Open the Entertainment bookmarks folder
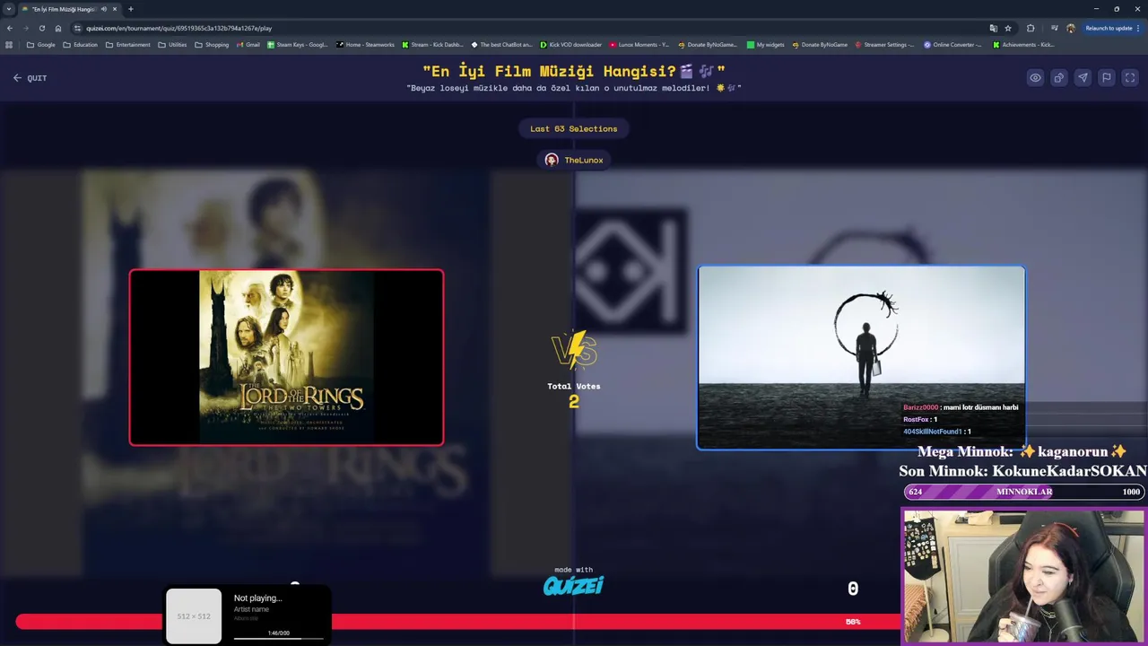The height and width of the screenshot is (646, 1148). tap(128, 45)
